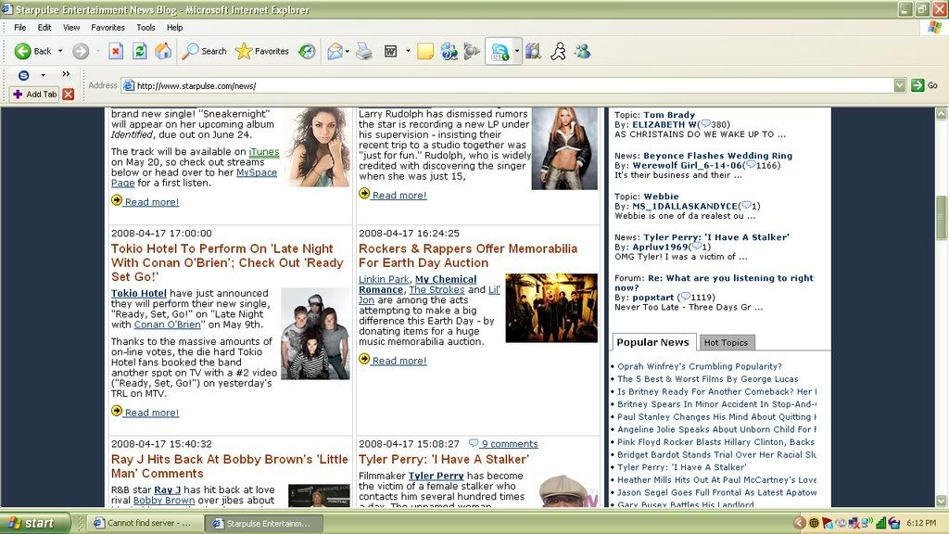
Task: Expand the Skype toolbar dropdown arrow
Action: 518,51
